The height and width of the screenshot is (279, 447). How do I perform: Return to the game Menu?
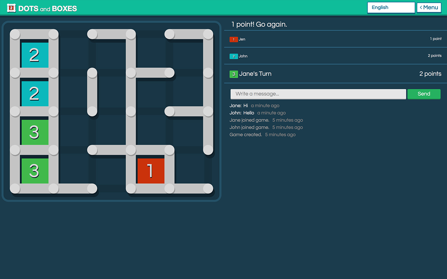tap(429, 7)
